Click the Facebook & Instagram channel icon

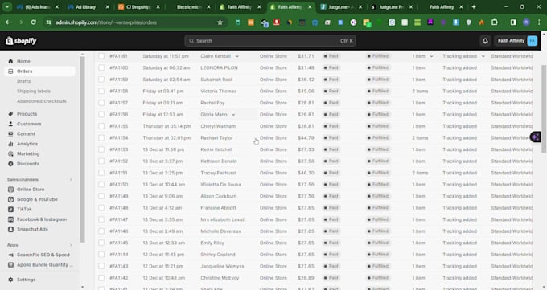click(10, 219)
